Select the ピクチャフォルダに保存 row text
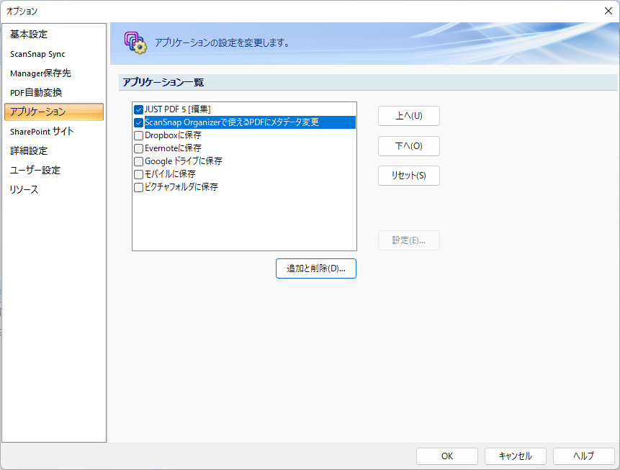620x470 pixels. [x=181, y=187]
